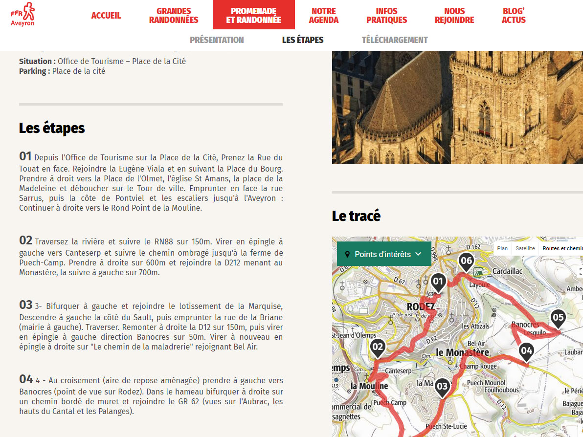
Task: Open the Infos Pratiques menu
Action: point(387,16)
